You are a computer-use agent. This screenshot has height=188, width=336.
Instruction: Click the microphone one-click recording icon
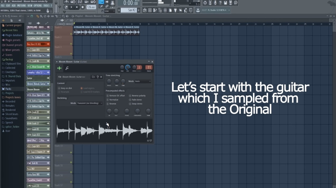(215, 3)
